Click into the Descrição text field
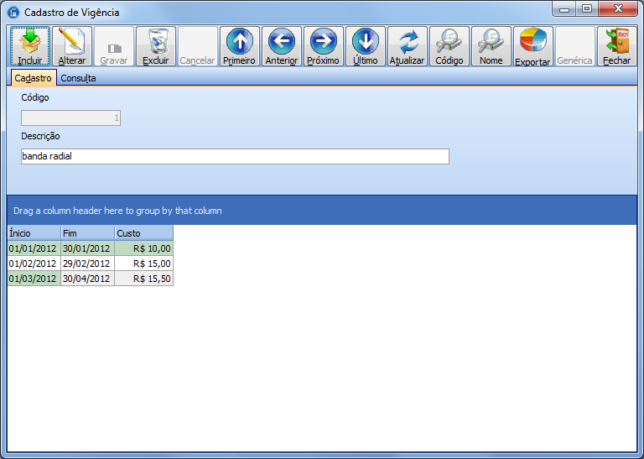This screenshot has width=644, height=459. [x=235, y=156]
